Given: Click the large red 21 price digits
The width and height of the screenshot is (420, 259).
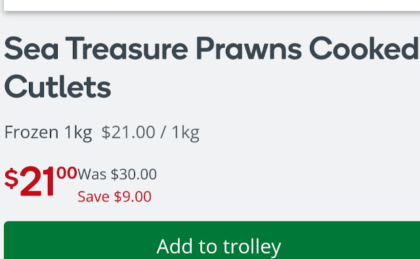Looking at the screenshot, I should point(37,182).
